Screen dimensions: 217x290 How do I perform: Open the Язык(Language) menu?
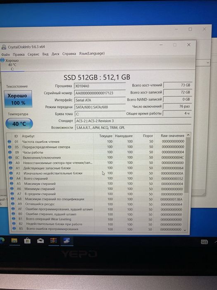92,53
